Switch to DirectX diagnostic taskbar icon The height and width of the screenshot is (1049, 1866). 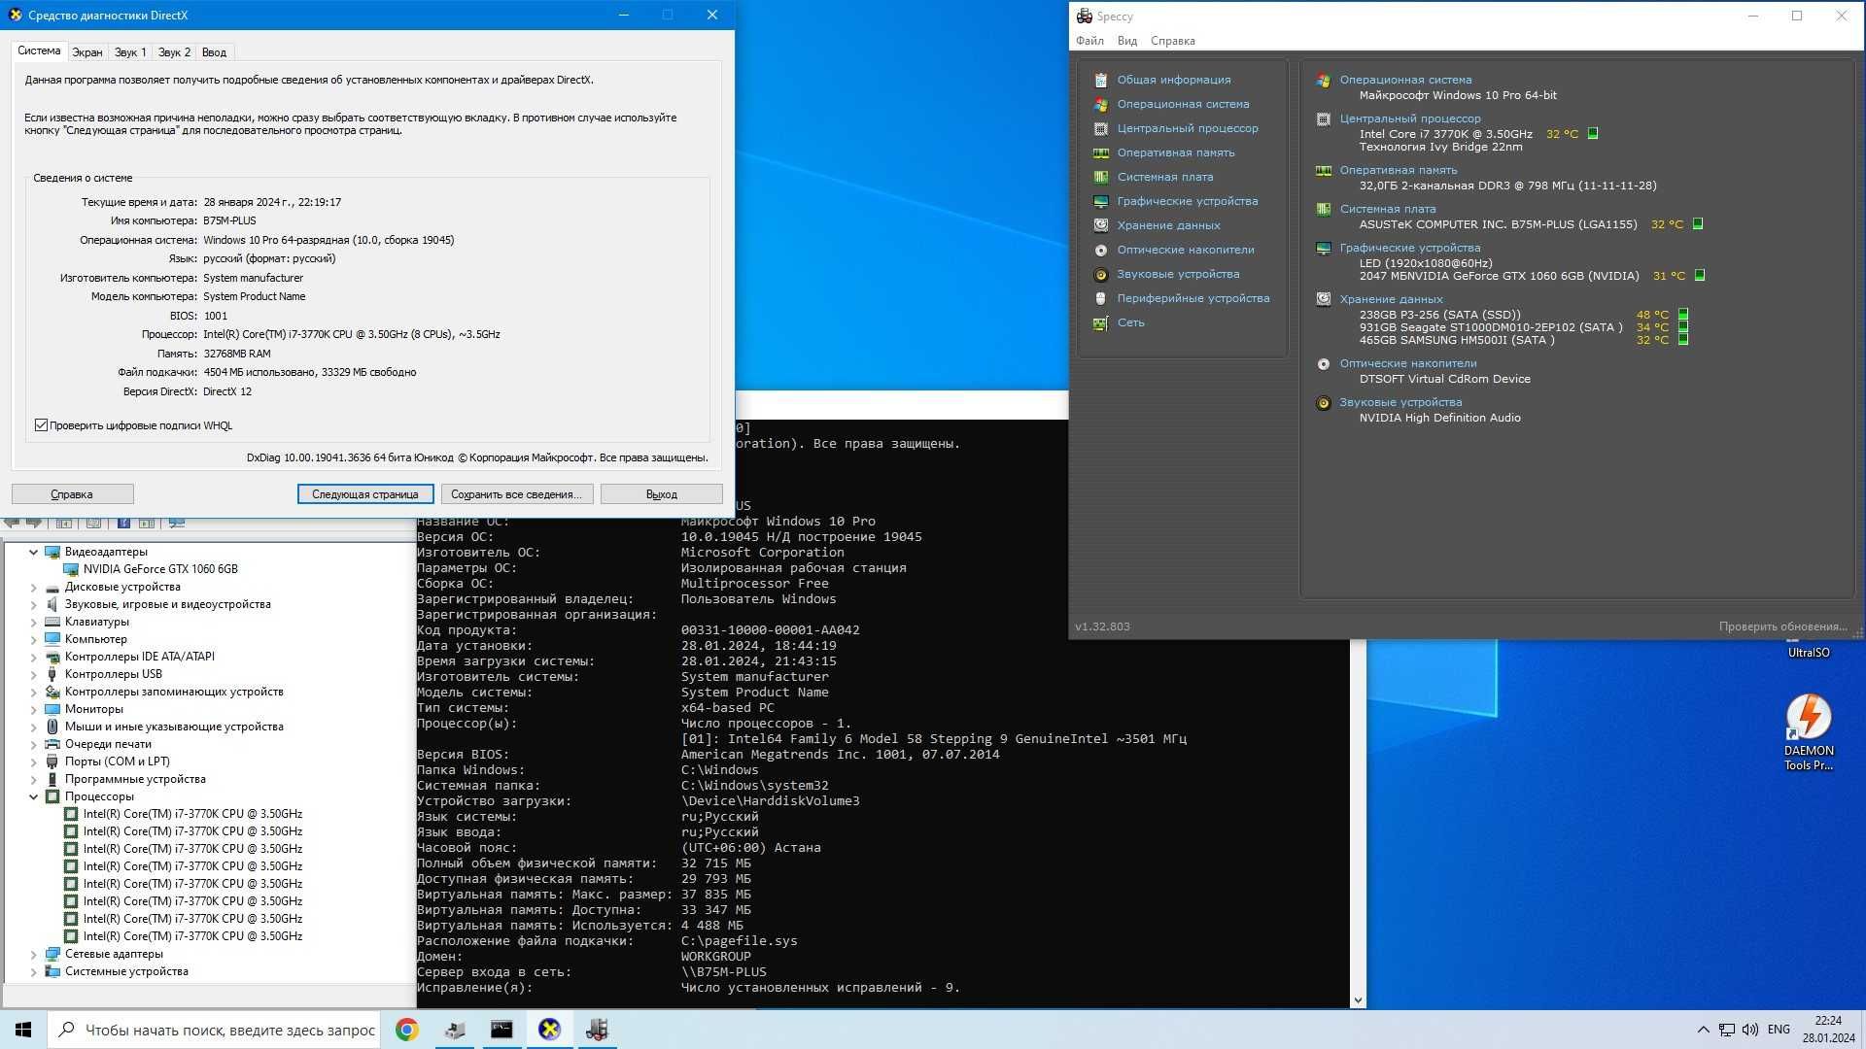[x=549, y=1030]
